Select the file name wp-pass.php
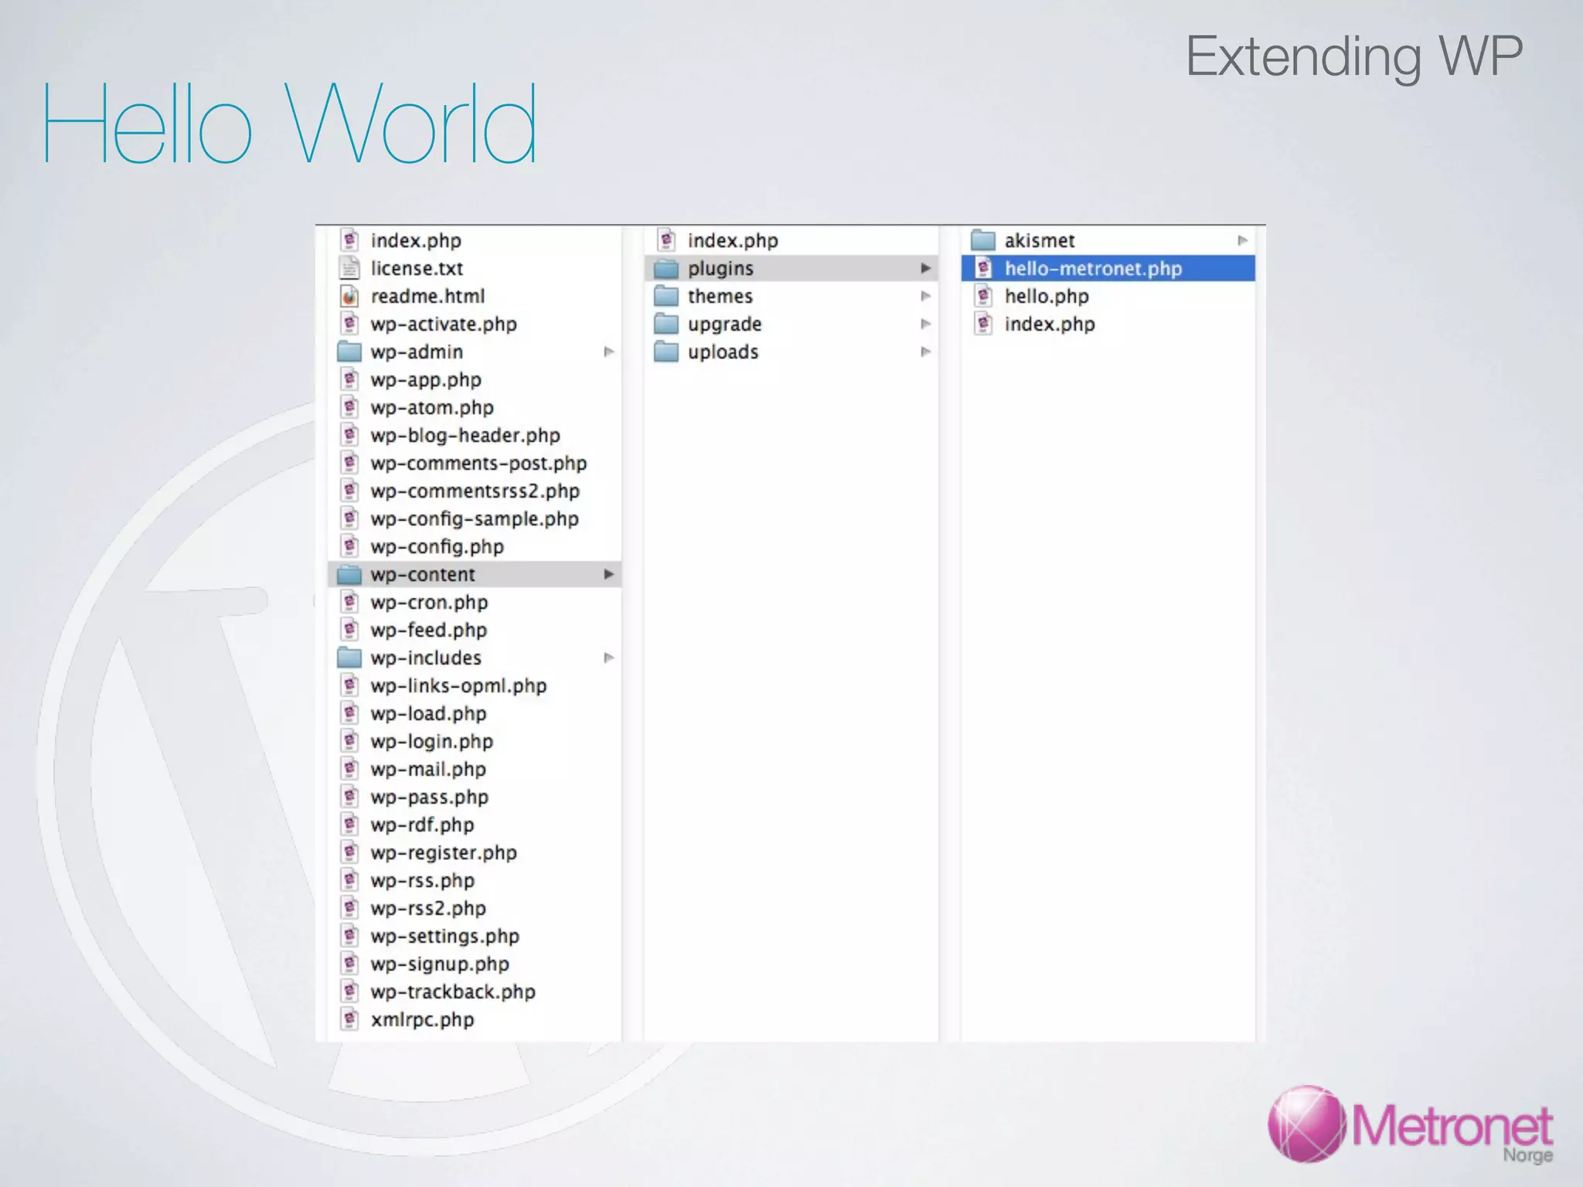Viewport: 1583px width, 1187px height. click(x=430, y=798)
